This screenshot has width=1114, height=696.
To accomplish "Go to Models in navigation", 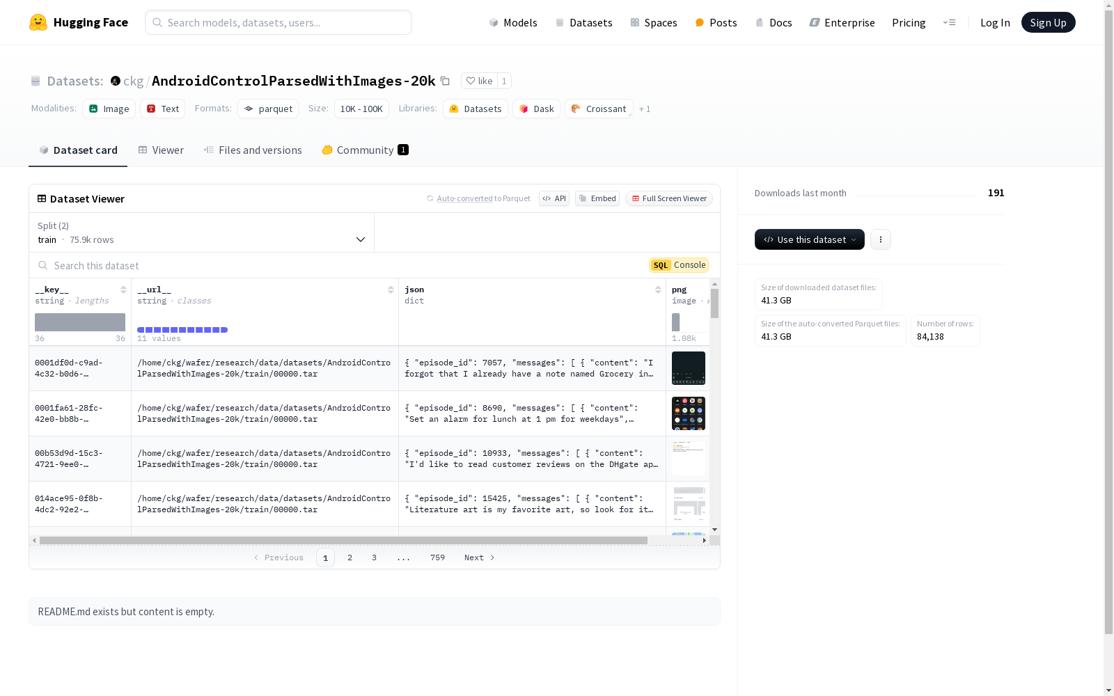I will pos(513,22).
